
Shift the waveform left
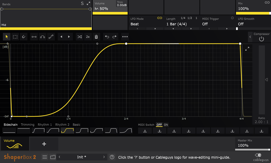coord(61,37)
